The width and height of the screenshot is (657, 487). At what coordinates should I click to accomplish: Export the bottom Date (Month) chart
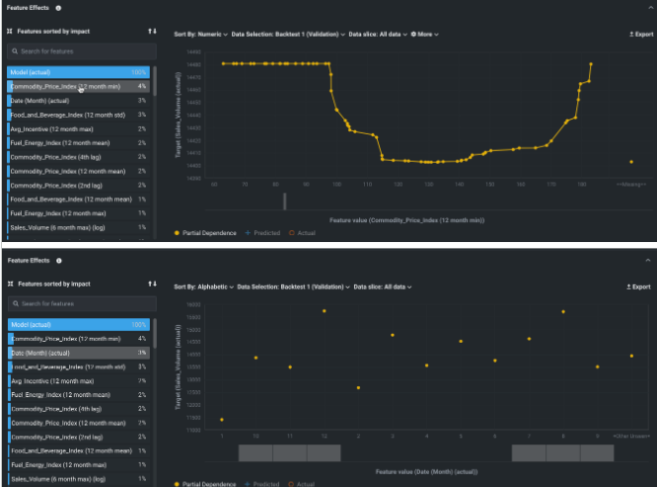pyautogui.click(x=641, y=286)
